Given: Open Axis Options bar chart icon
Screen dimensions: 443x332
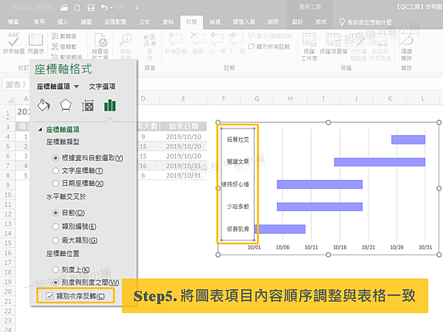Looking at the screenshot, I should click(x=110, y=106).
